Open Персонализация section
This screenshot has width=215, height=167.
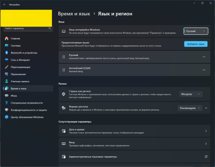pos(28,67)
